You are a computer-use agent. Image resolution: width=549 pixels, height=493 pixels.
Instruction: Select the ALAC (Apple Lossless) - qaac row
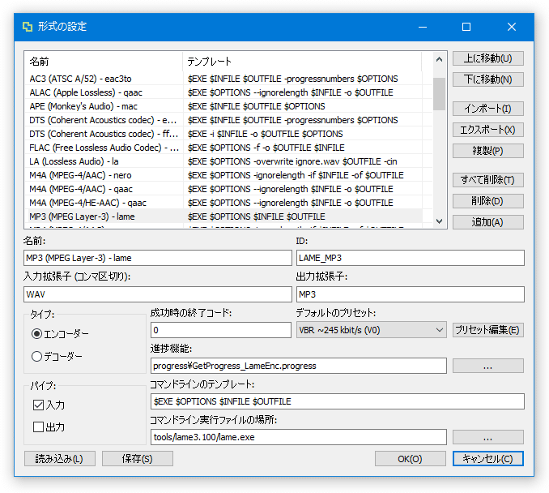pos(223,92)
